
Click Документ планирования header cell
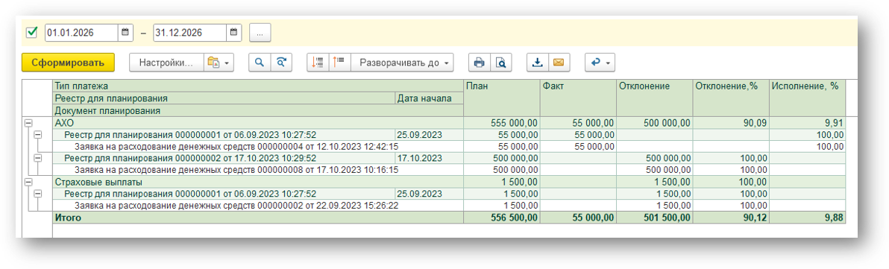click(x=258, y=111)
